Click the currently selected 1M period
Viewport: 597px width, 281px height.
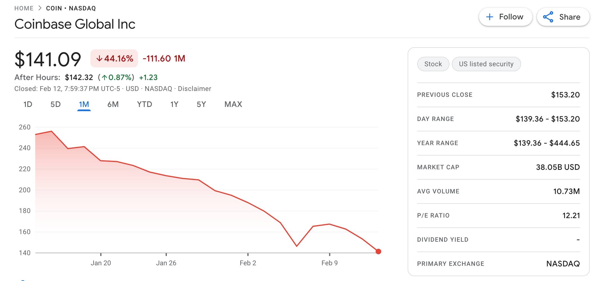point(83,104)
